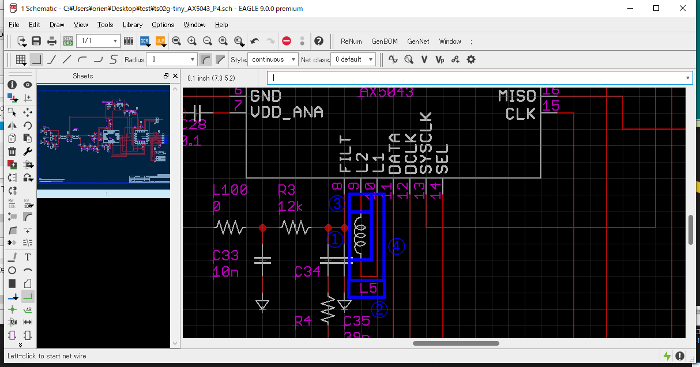Select the Change wrench tool

click(27, 152)
